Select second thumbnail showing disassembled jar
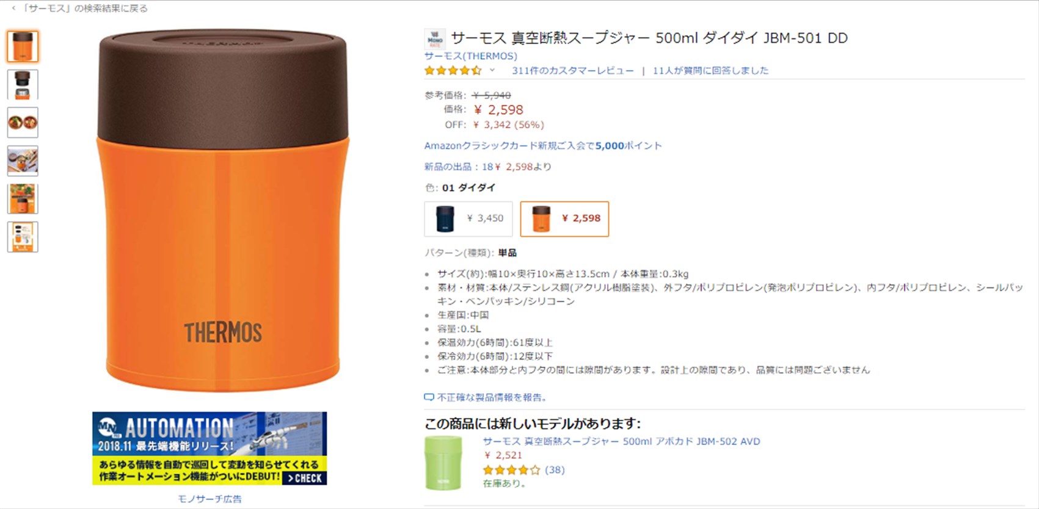The height and width of the screenshot is (509, 1039). (x=23, y=85)
